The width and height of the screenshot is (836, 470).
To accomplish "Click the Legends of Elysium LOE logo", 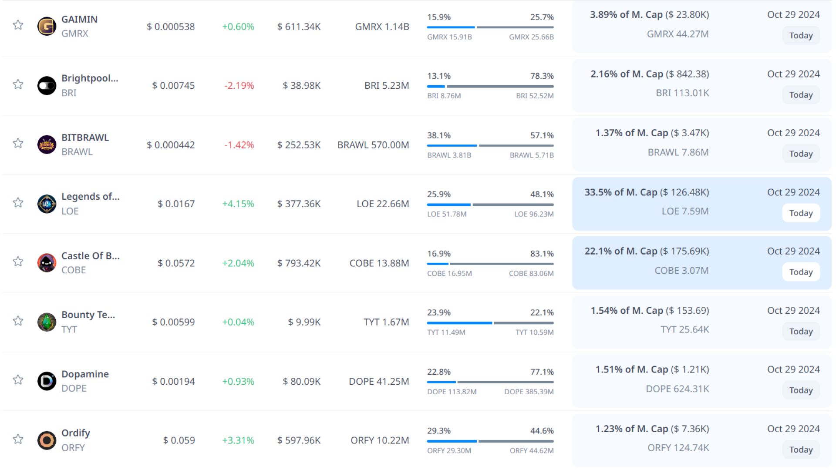I will (x=47, y=204).
